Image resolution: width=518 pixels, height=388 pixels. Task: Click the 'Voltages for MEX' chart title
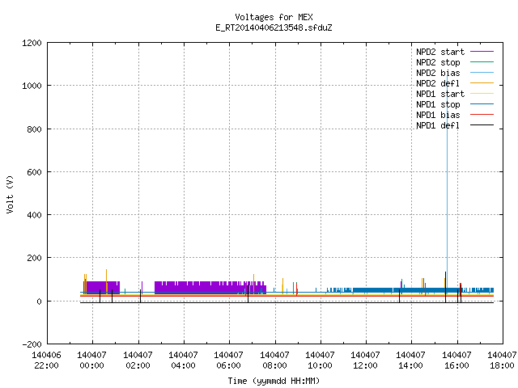tap(274, 17)
